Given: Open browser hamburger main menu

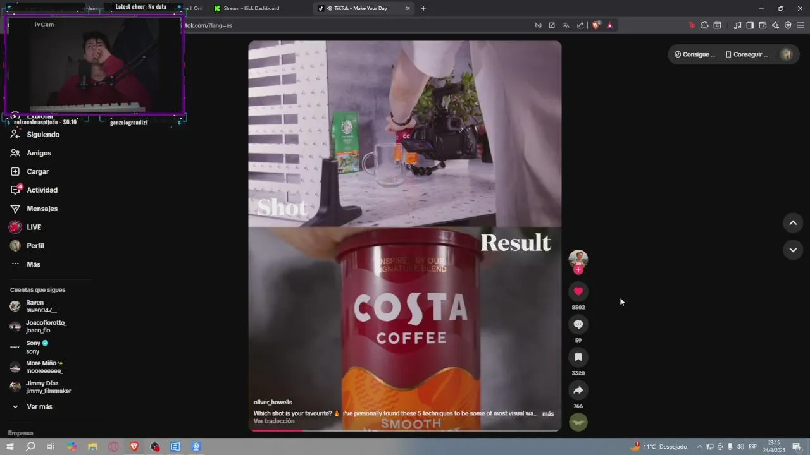Looking at the screenshot, I should tap(801, 25).
